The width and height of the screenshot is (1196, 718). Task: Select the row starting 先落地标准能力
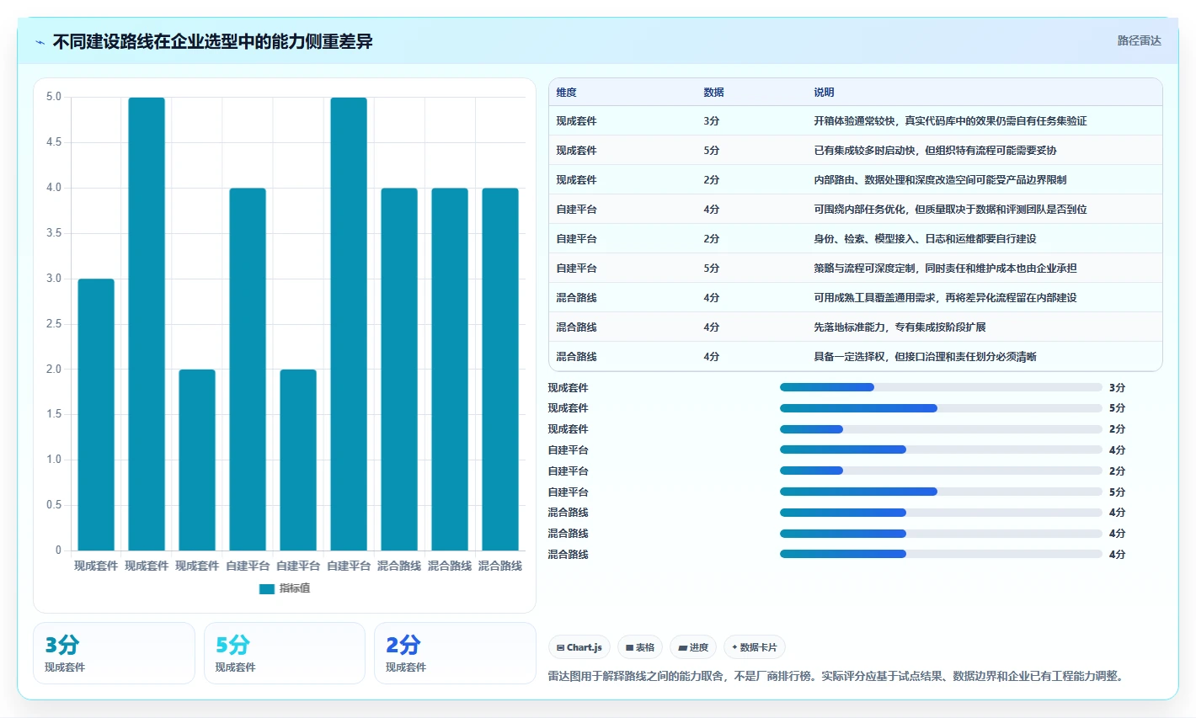click(x=856, y=327)
